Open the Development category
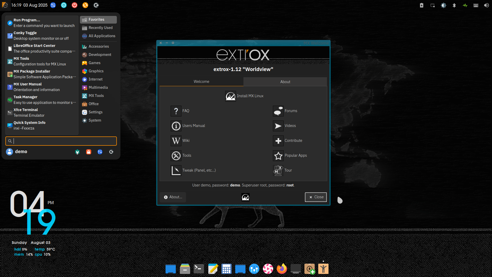 (x=98, y=55)
